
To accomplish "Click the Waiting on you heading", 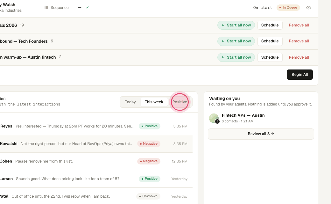I will 224,98.
